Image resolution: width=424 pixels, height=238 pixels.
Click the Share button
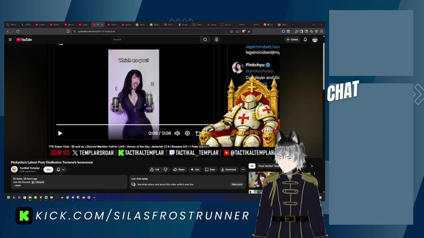(x=179, y=170)
